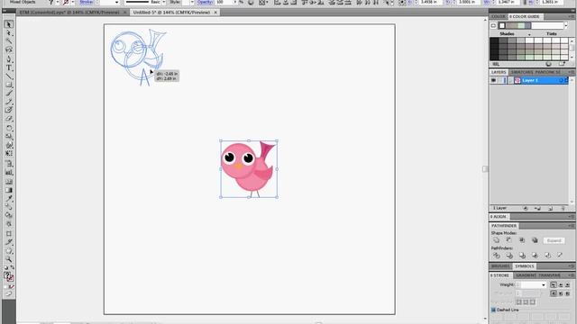Select the Line Segment tool
Screen dimensions: 577x324
[x=9, y=76]
